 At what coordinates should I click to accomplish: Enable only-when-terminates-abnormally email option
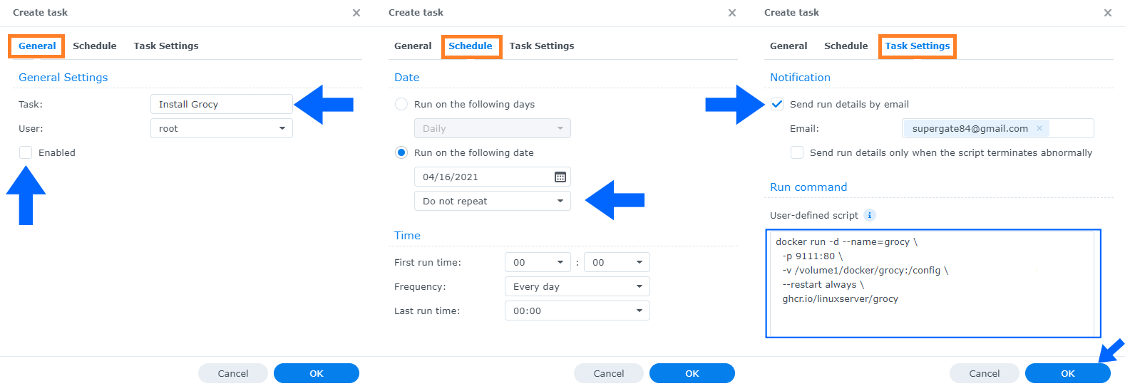tap(797, 152)
